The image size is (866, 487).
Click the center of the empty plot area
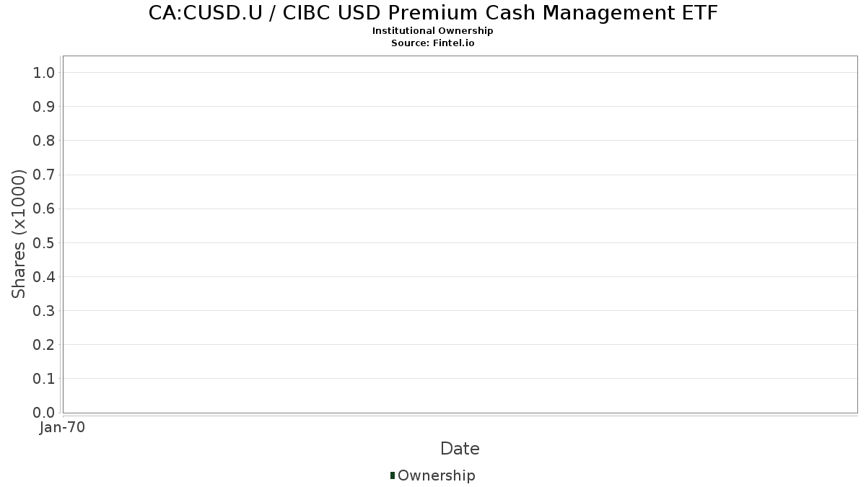tap(460, 234)
